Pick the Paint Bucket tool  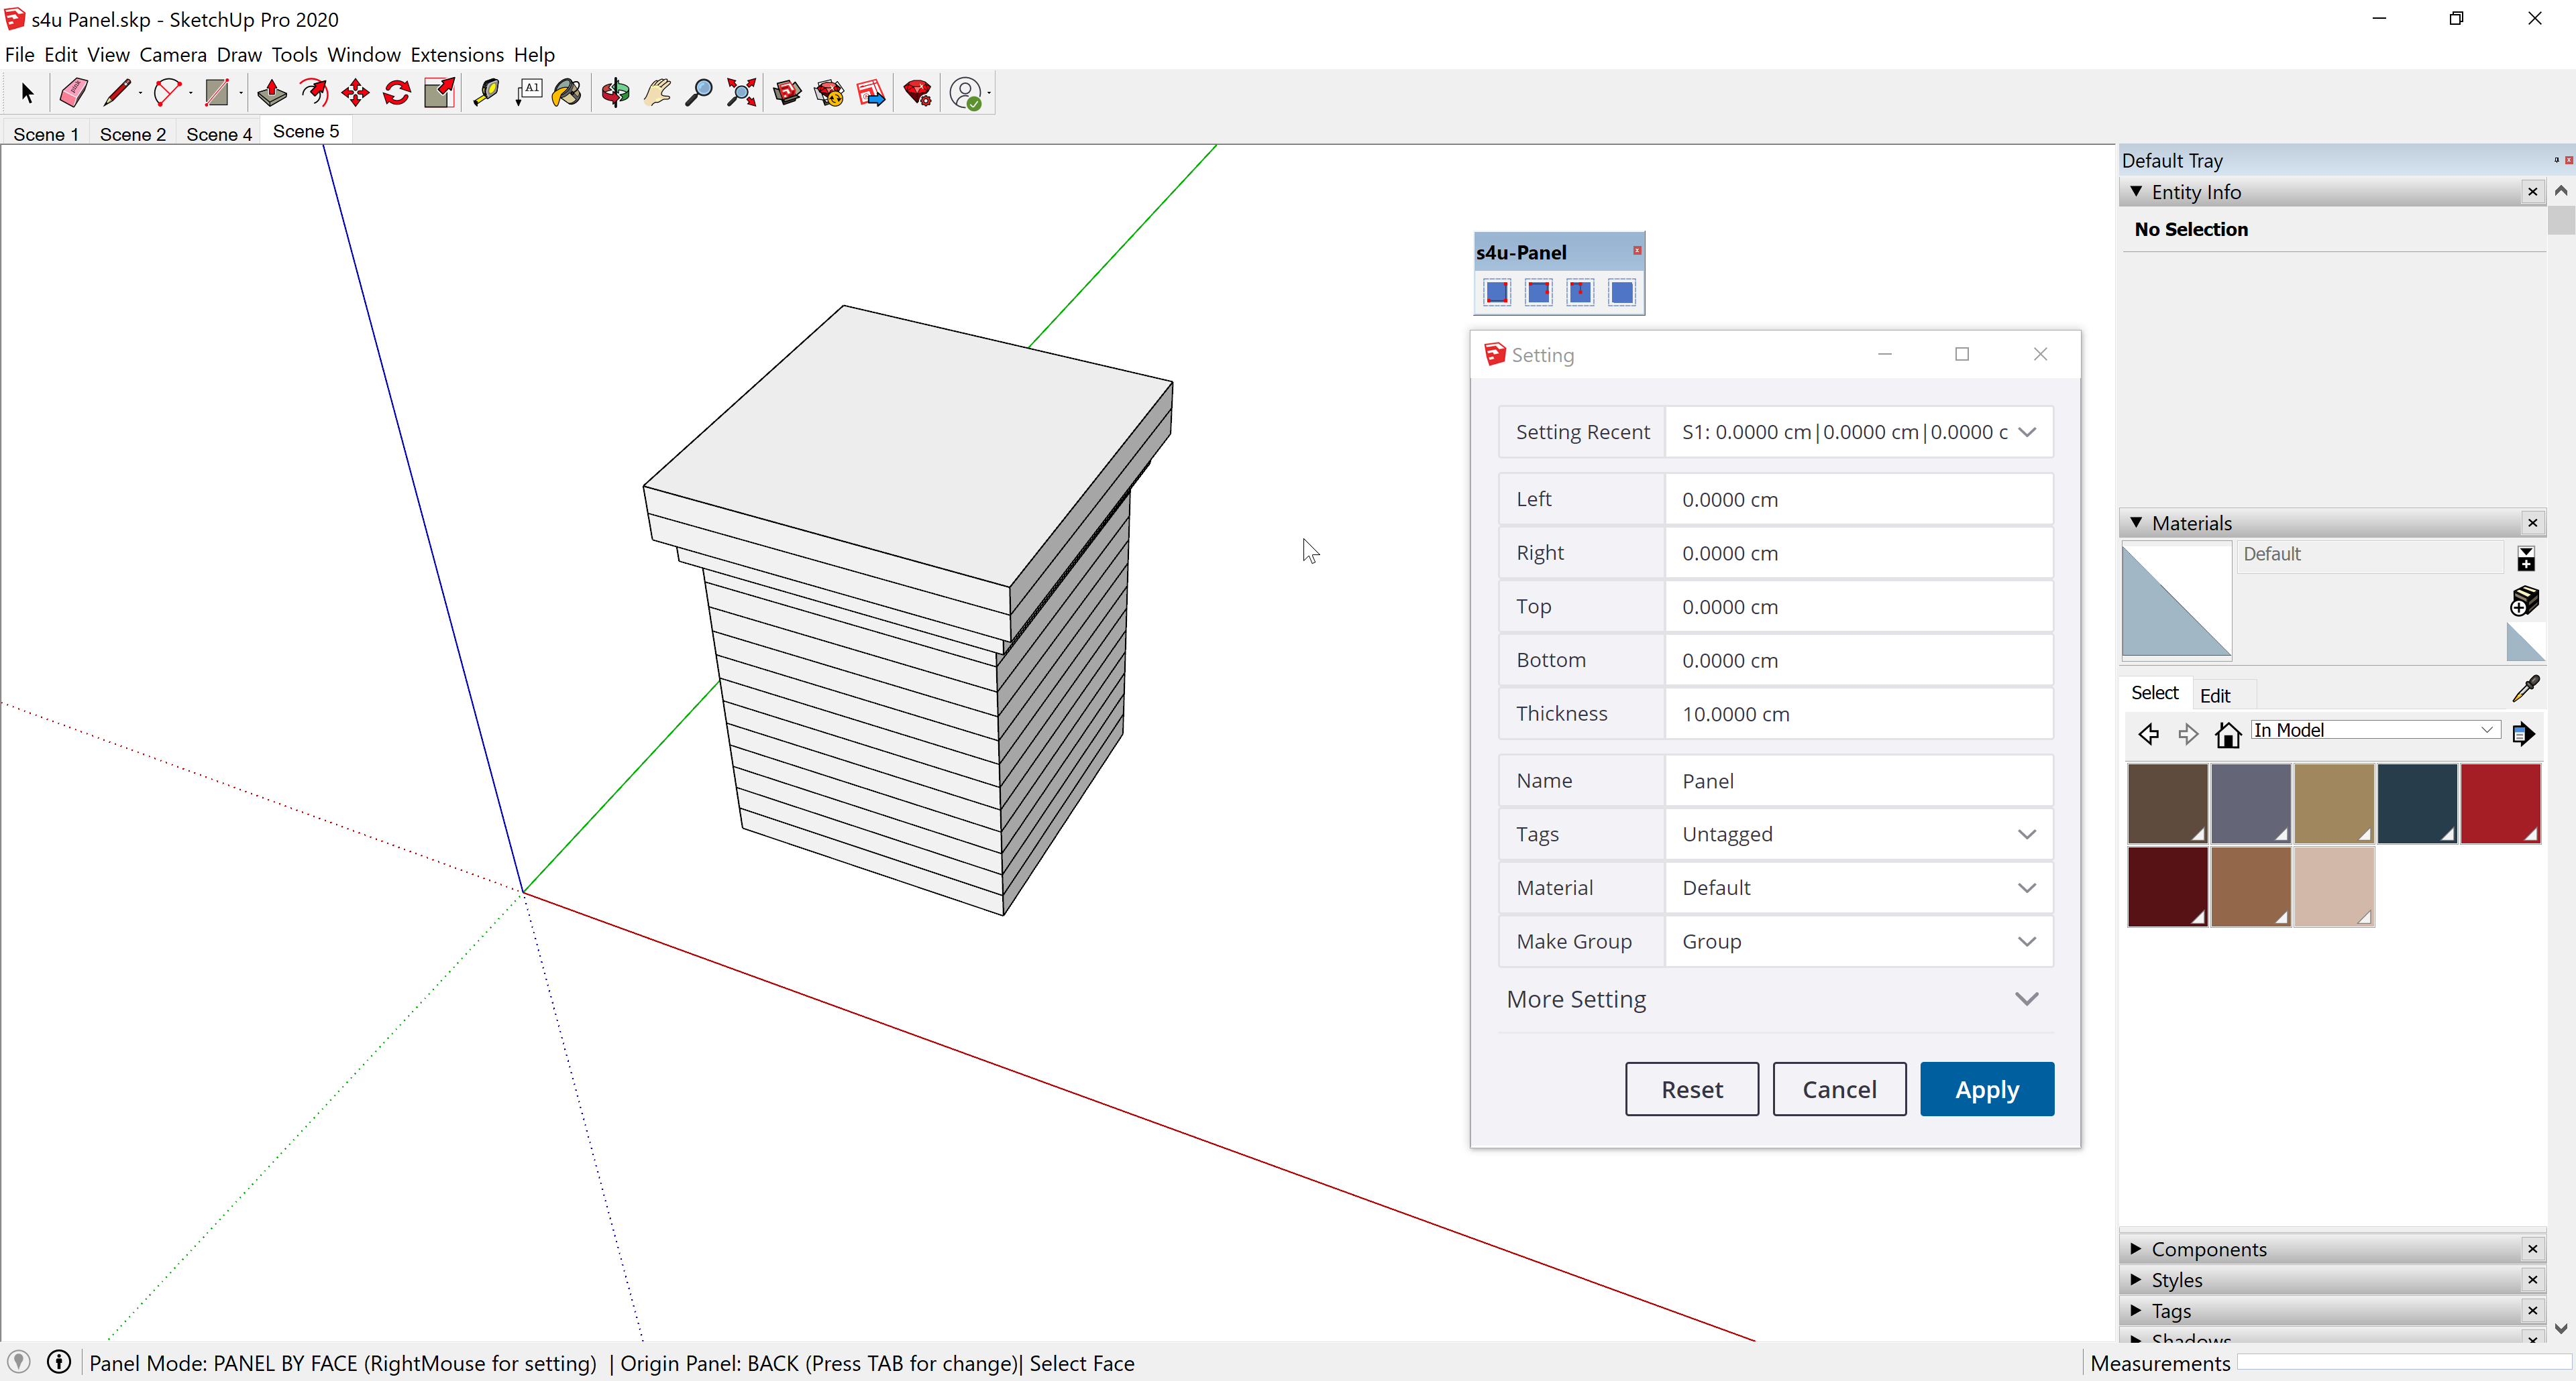pos(567,92)
